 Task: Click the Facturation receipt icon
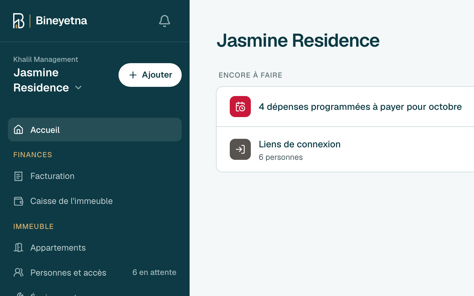[x=18, y=176]
